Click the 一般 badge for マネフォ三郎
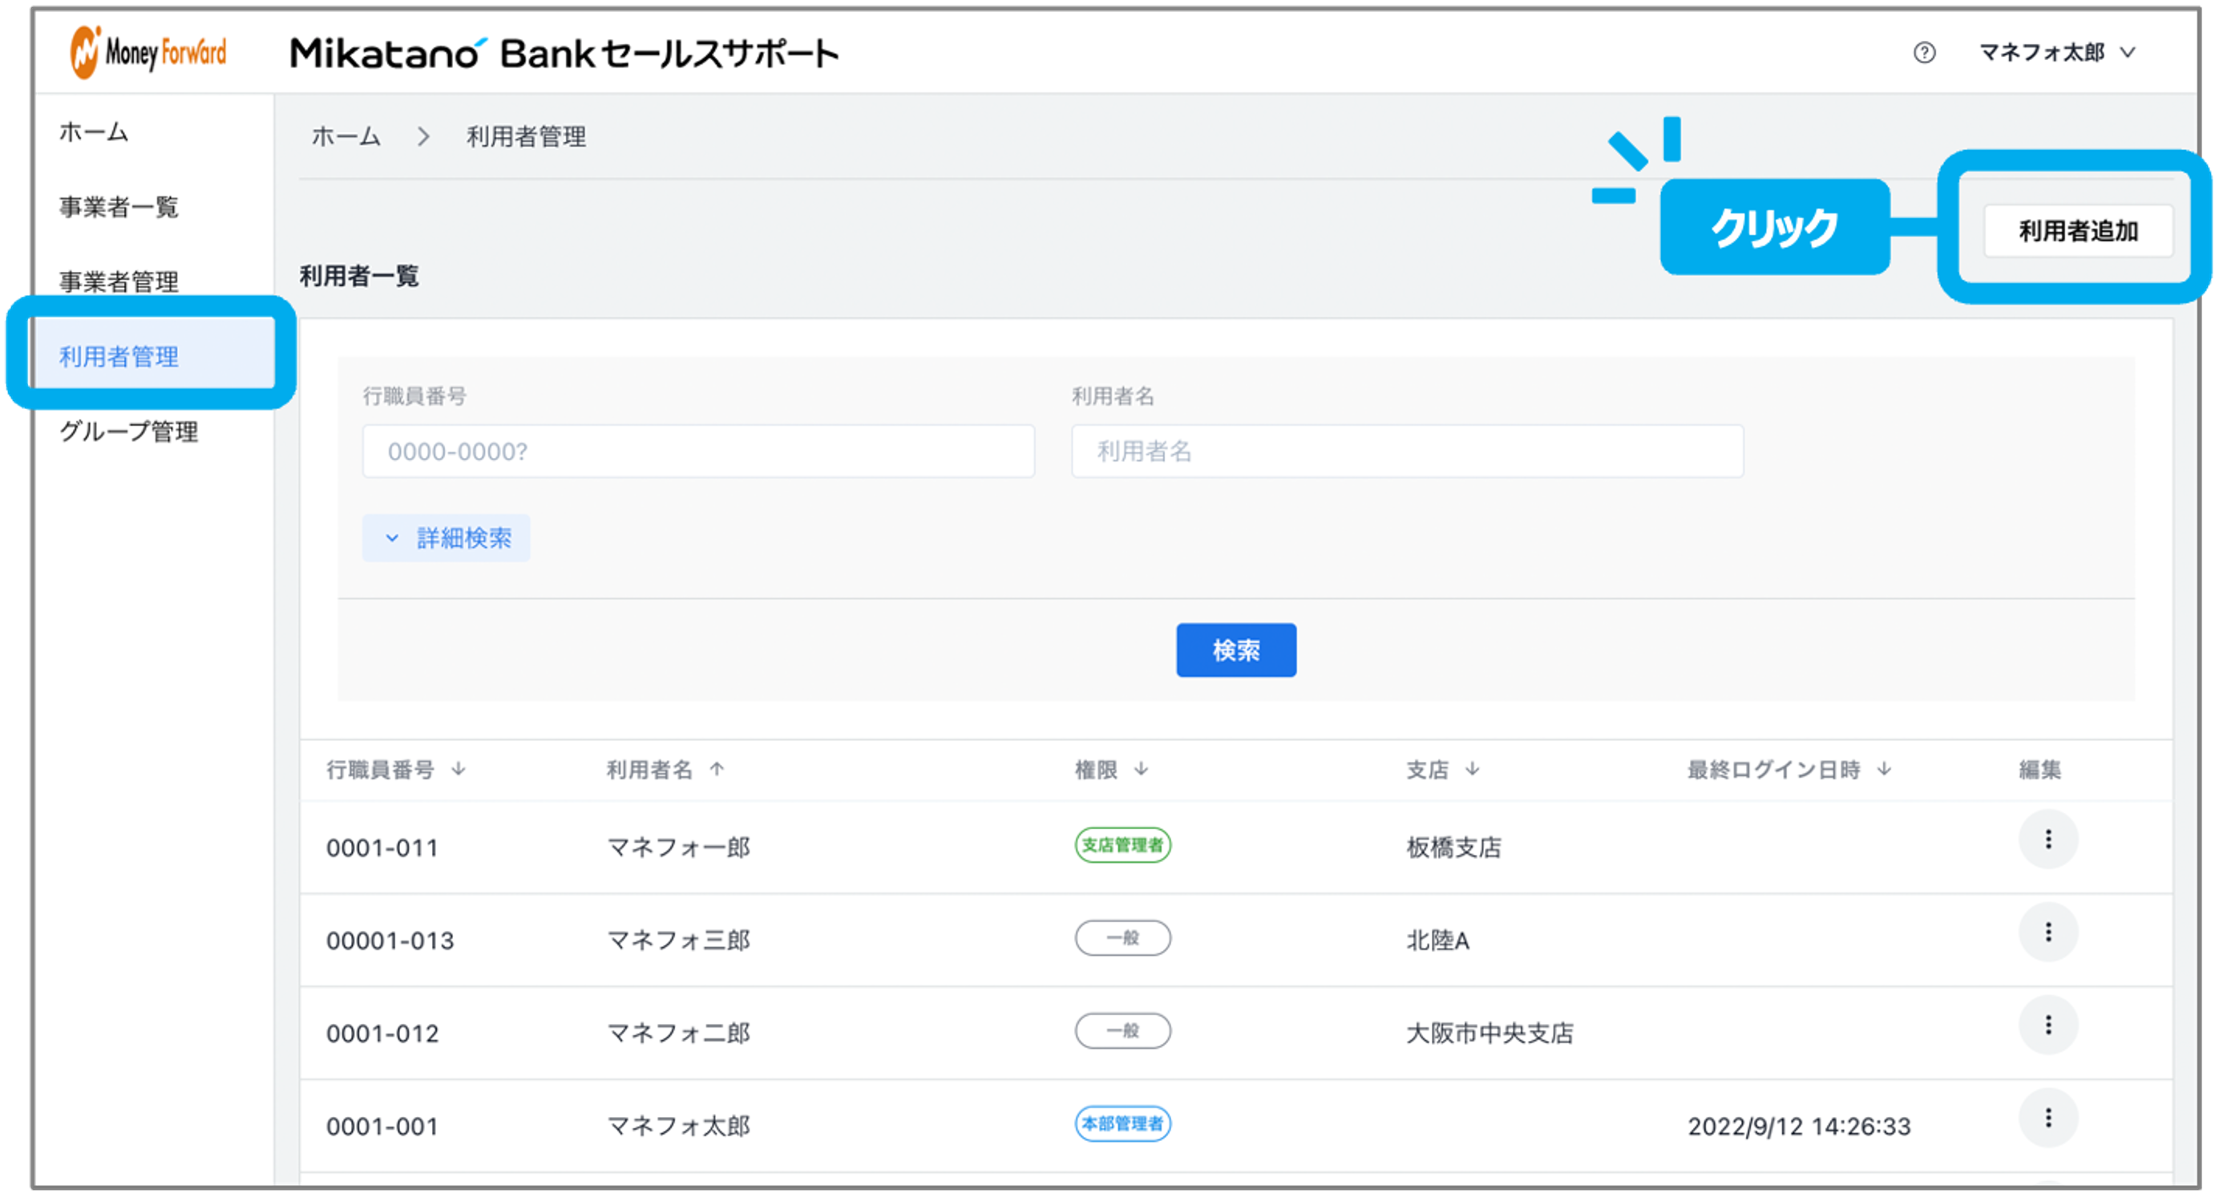The height and width of the screenshot is (1198, 2219). [x=1122, y=937]
